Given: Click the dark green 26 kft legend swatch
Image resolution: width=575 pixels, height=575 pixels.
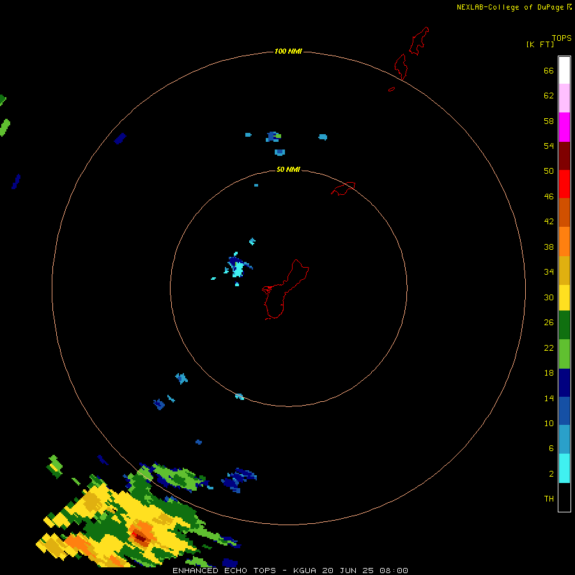Looking at the screenshot, I should 564,325.
